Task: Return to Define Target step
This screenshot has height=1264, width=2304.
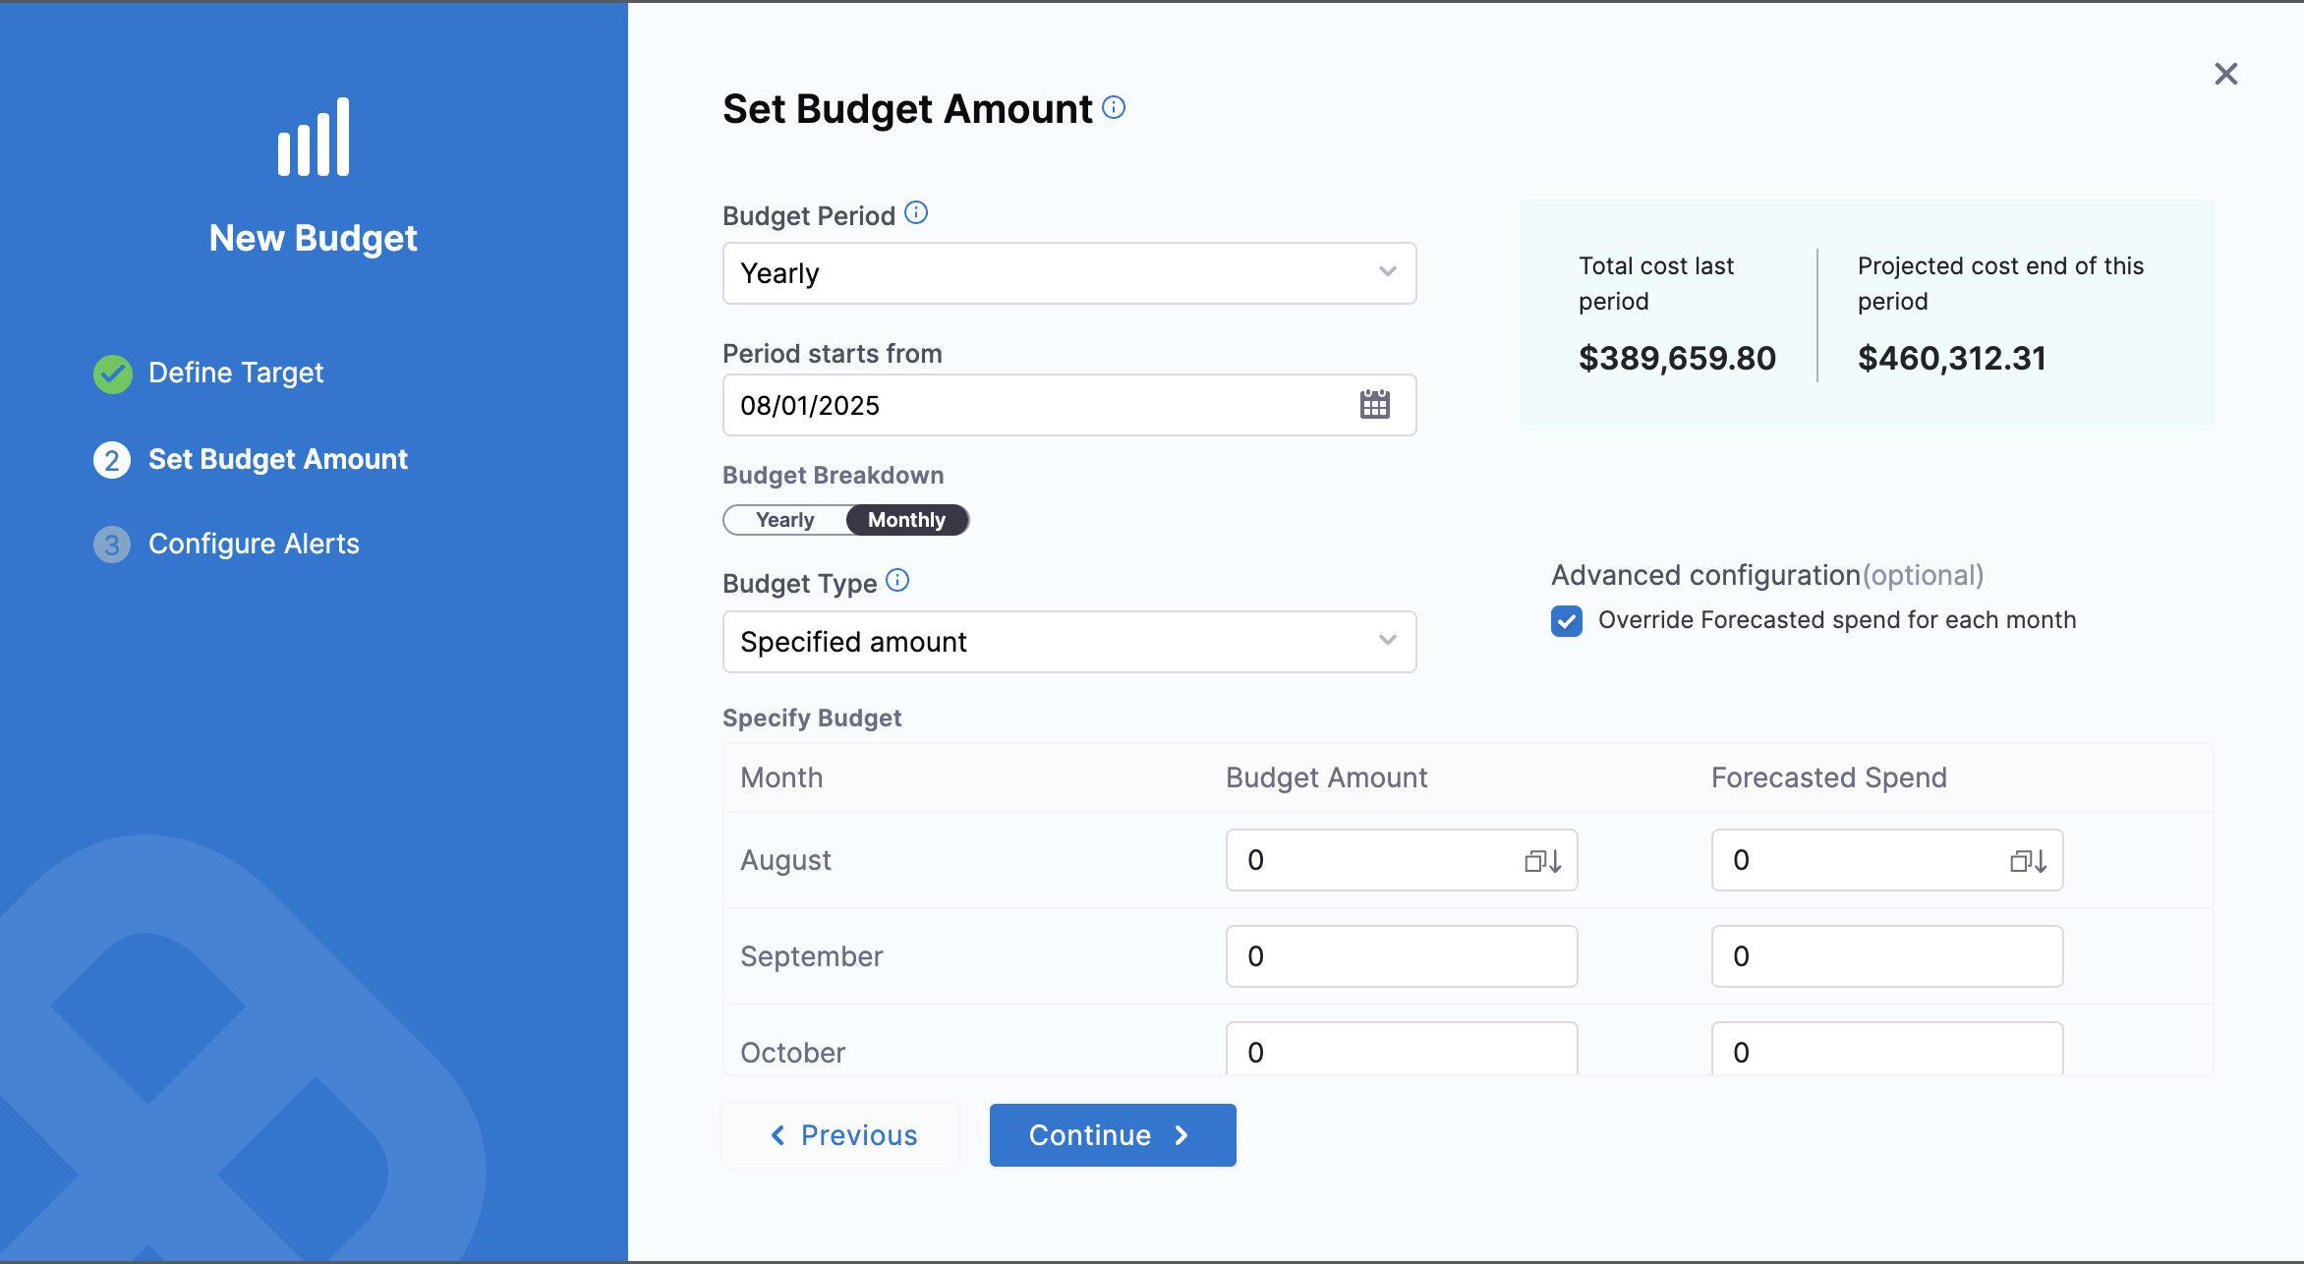Action: (x=235, y=373)
